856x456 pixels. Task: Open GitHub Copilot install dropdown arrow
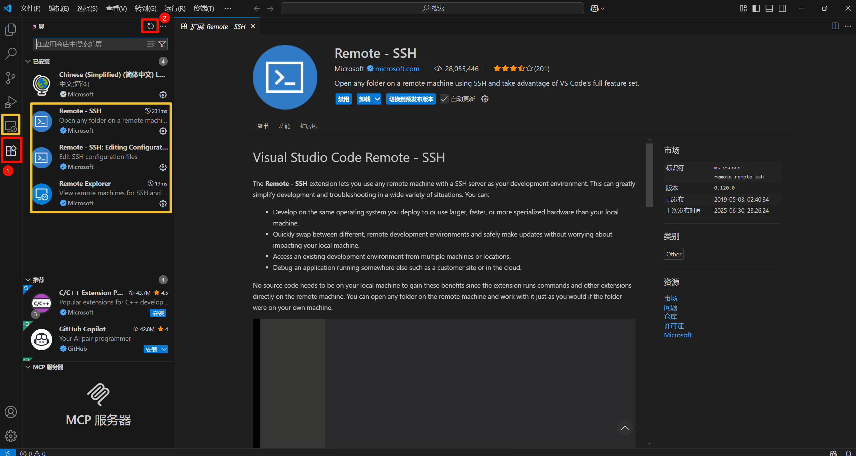164,349
